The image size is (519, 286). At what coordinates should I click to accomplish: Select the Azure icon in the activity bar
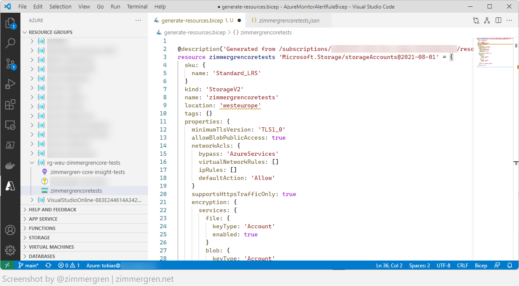pyautogui.click(x=10, y=185)
